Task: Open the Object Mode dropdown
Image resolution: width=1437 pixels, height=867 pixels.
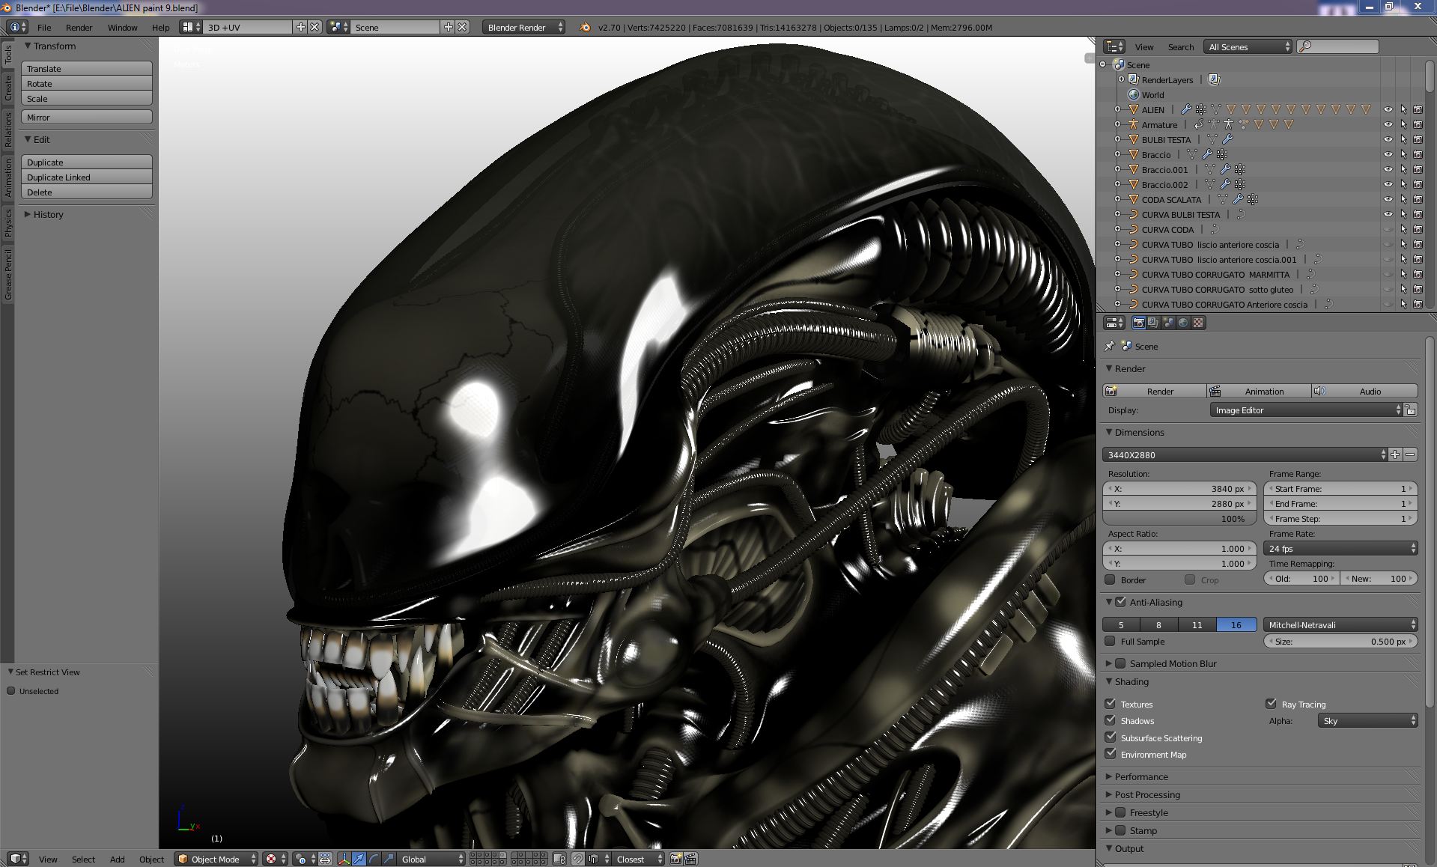Action: point(216,859)
